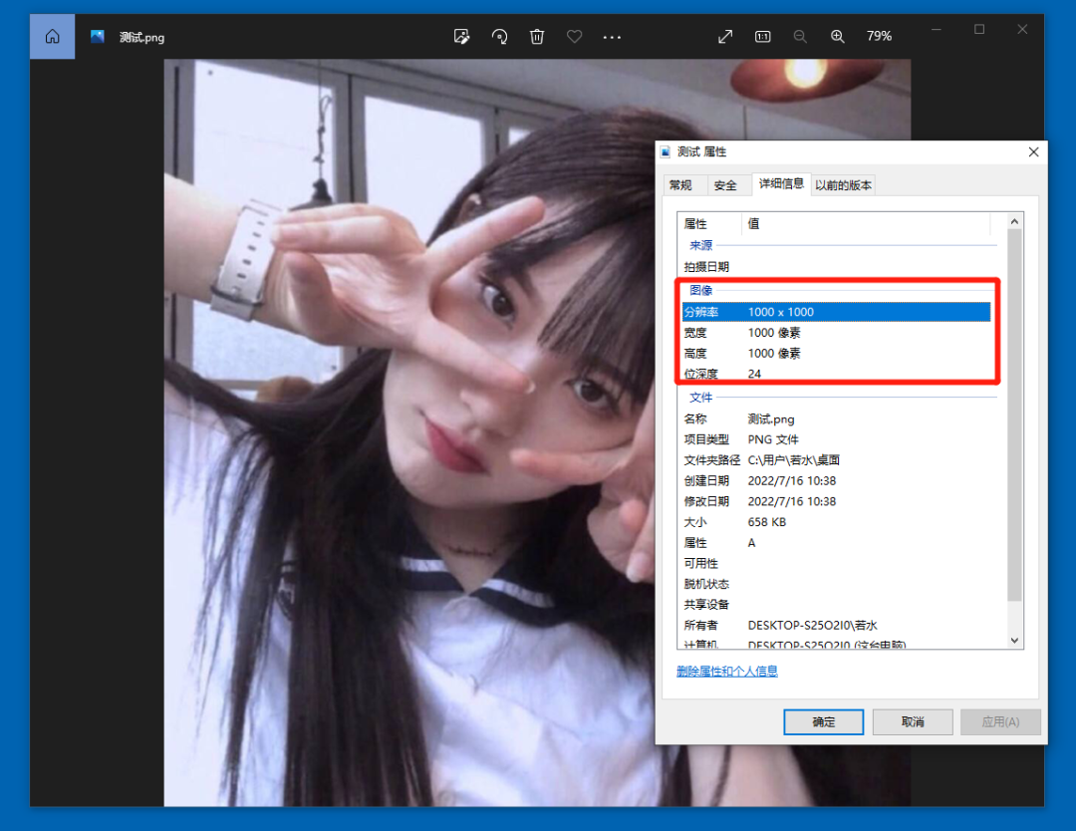Enter full screen with the diagonal arrows icon
Viewport: 1076px width, 831px height.
click(725, 37)
